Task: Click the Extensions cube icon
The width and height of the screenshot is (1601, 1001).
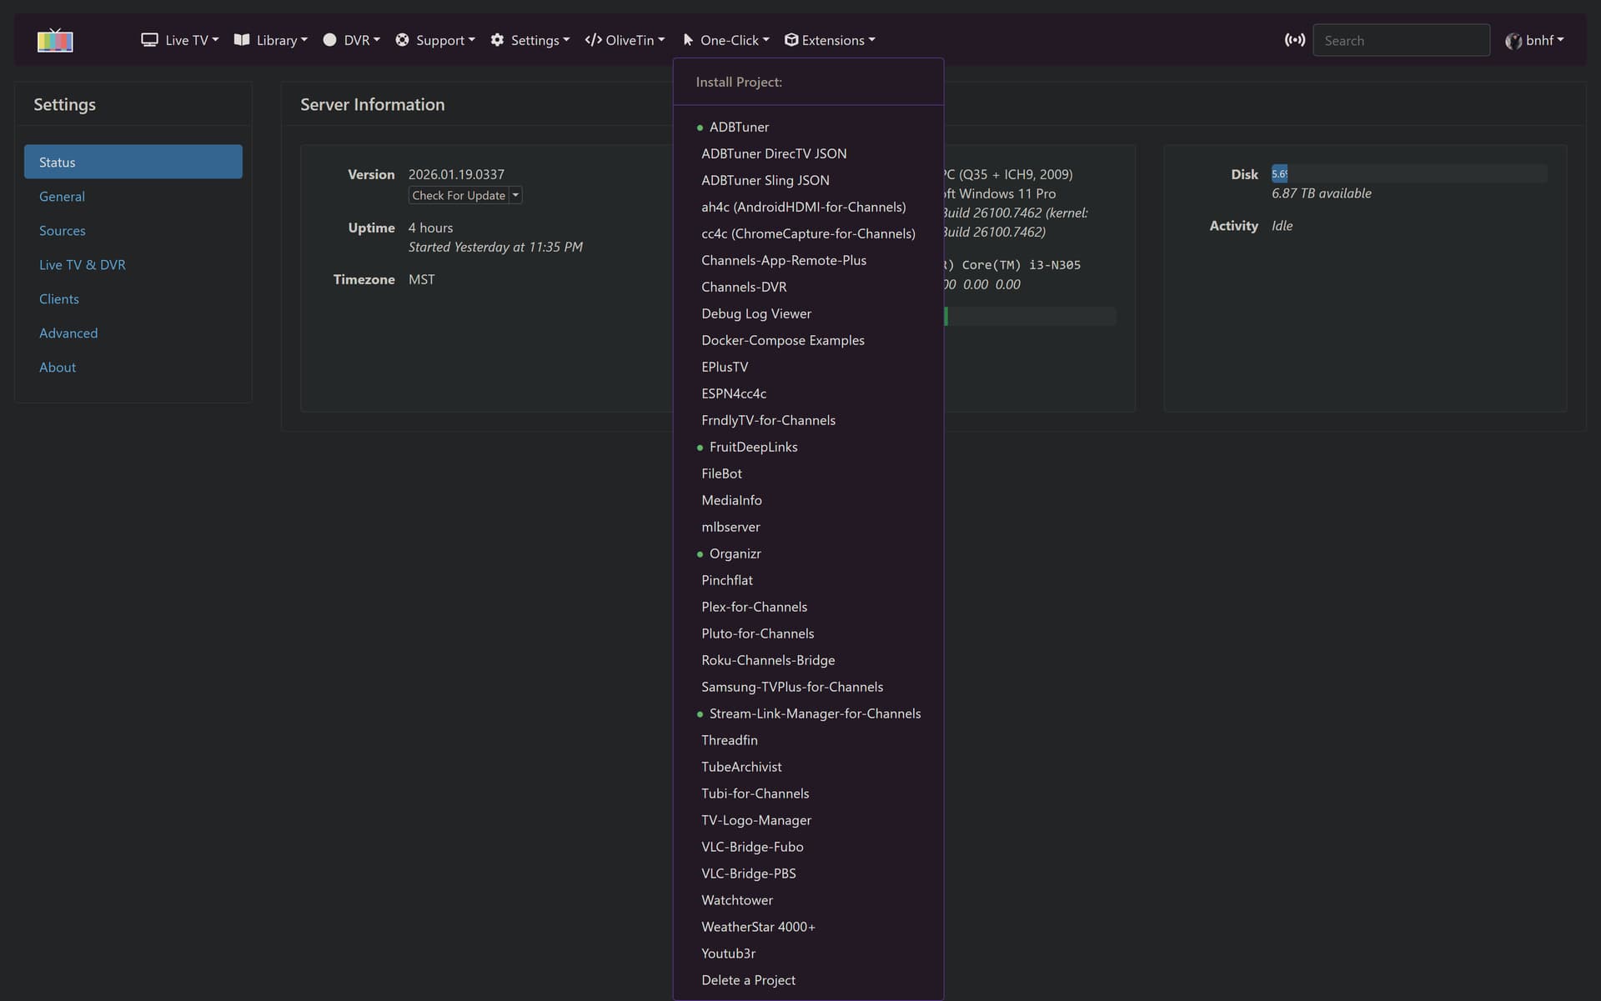Action: [791, 40]
